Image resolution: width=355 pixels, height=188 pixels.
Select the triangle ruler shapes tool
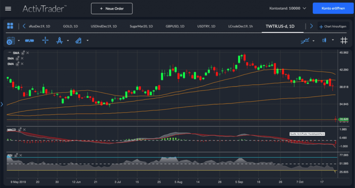(78, 41)
